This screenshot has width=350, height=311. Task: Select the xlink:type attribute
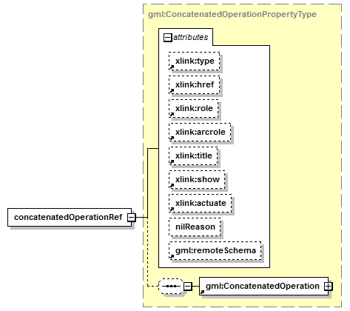coord(195,61)
